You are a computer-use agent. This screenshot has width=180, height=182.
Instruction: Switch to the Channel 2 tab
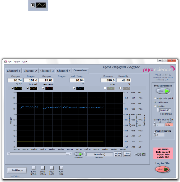click(30, 71)
